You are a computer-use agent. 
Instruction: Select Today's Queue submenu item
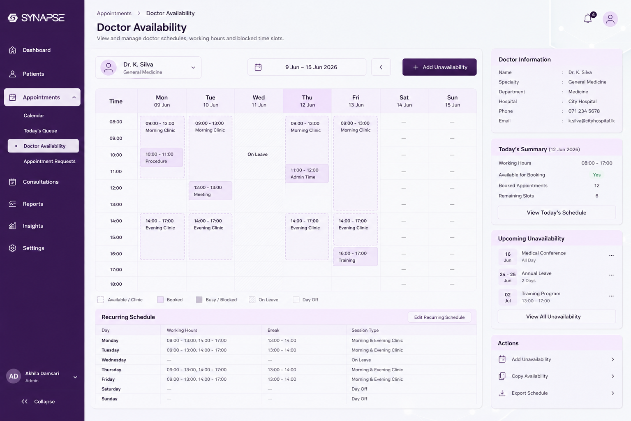coord(40,131)
